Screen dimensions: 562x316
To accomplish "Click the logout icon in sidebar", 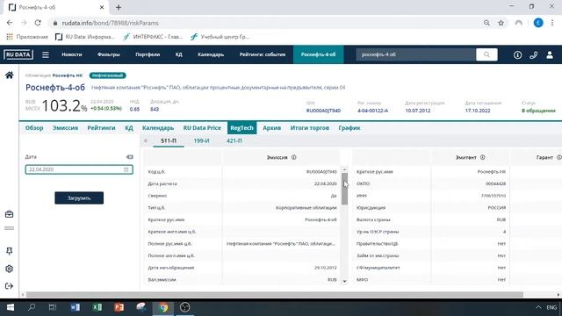I will [10, 286].
